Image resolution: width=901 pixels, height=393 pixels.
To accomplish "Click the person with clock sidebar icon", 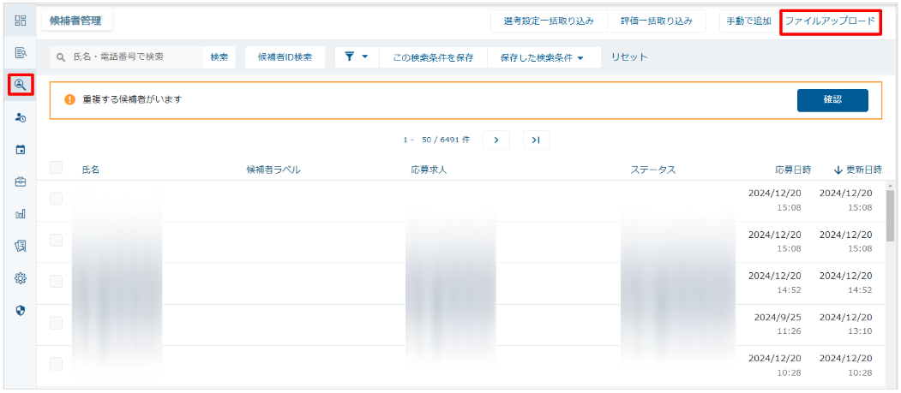I will click(x=21, y=117).
